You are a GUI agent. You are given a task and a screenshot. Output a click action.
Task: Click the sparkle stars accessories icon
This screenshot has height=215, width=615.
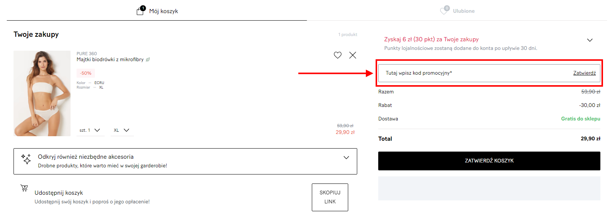click(26, 159)
